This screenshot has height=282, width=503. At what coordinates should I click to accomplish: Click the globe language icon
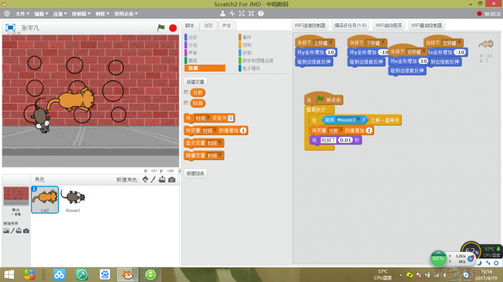point(7,13)
